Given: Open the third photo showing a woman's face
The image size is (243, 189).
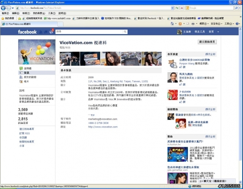Looking at the screenshot, I should 110,59.
